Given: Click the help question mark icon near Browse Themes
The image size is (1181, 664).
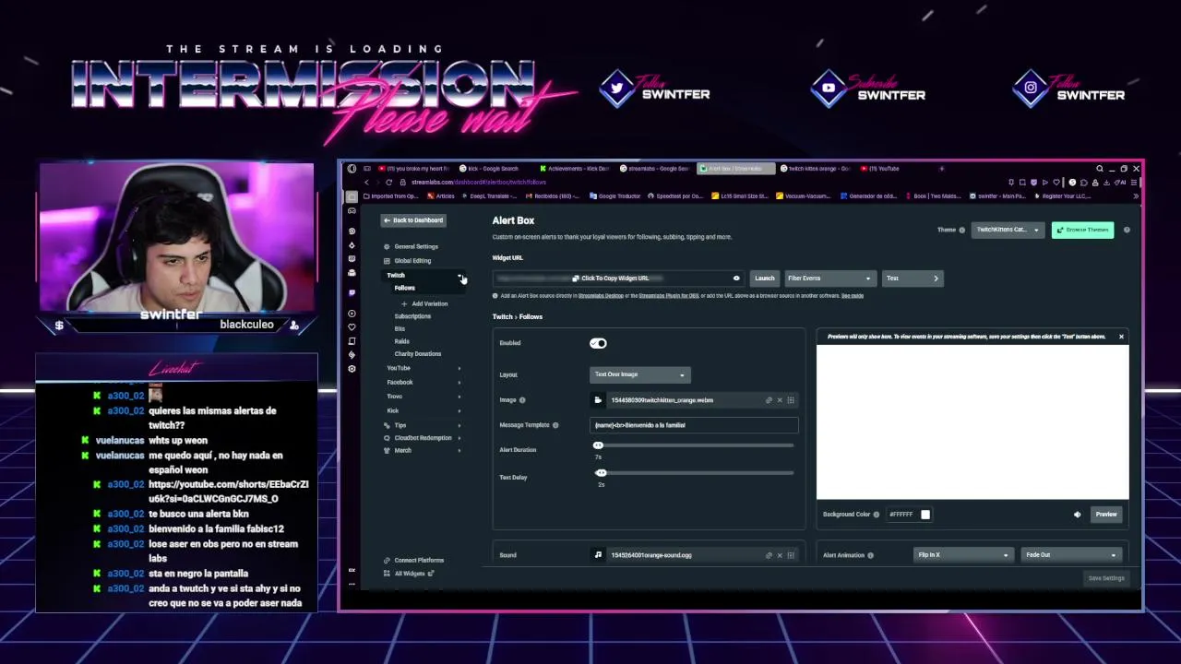Looking at the screenshot, I should (1127, 230).
